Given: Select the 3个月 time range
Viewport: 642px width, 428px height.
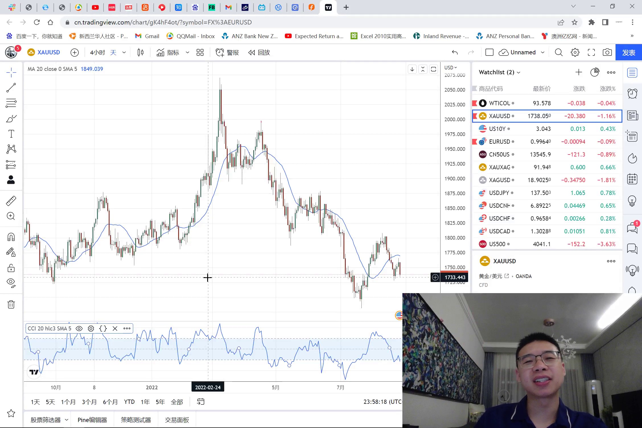Looking at the screenshot, I should pos(89,402).
